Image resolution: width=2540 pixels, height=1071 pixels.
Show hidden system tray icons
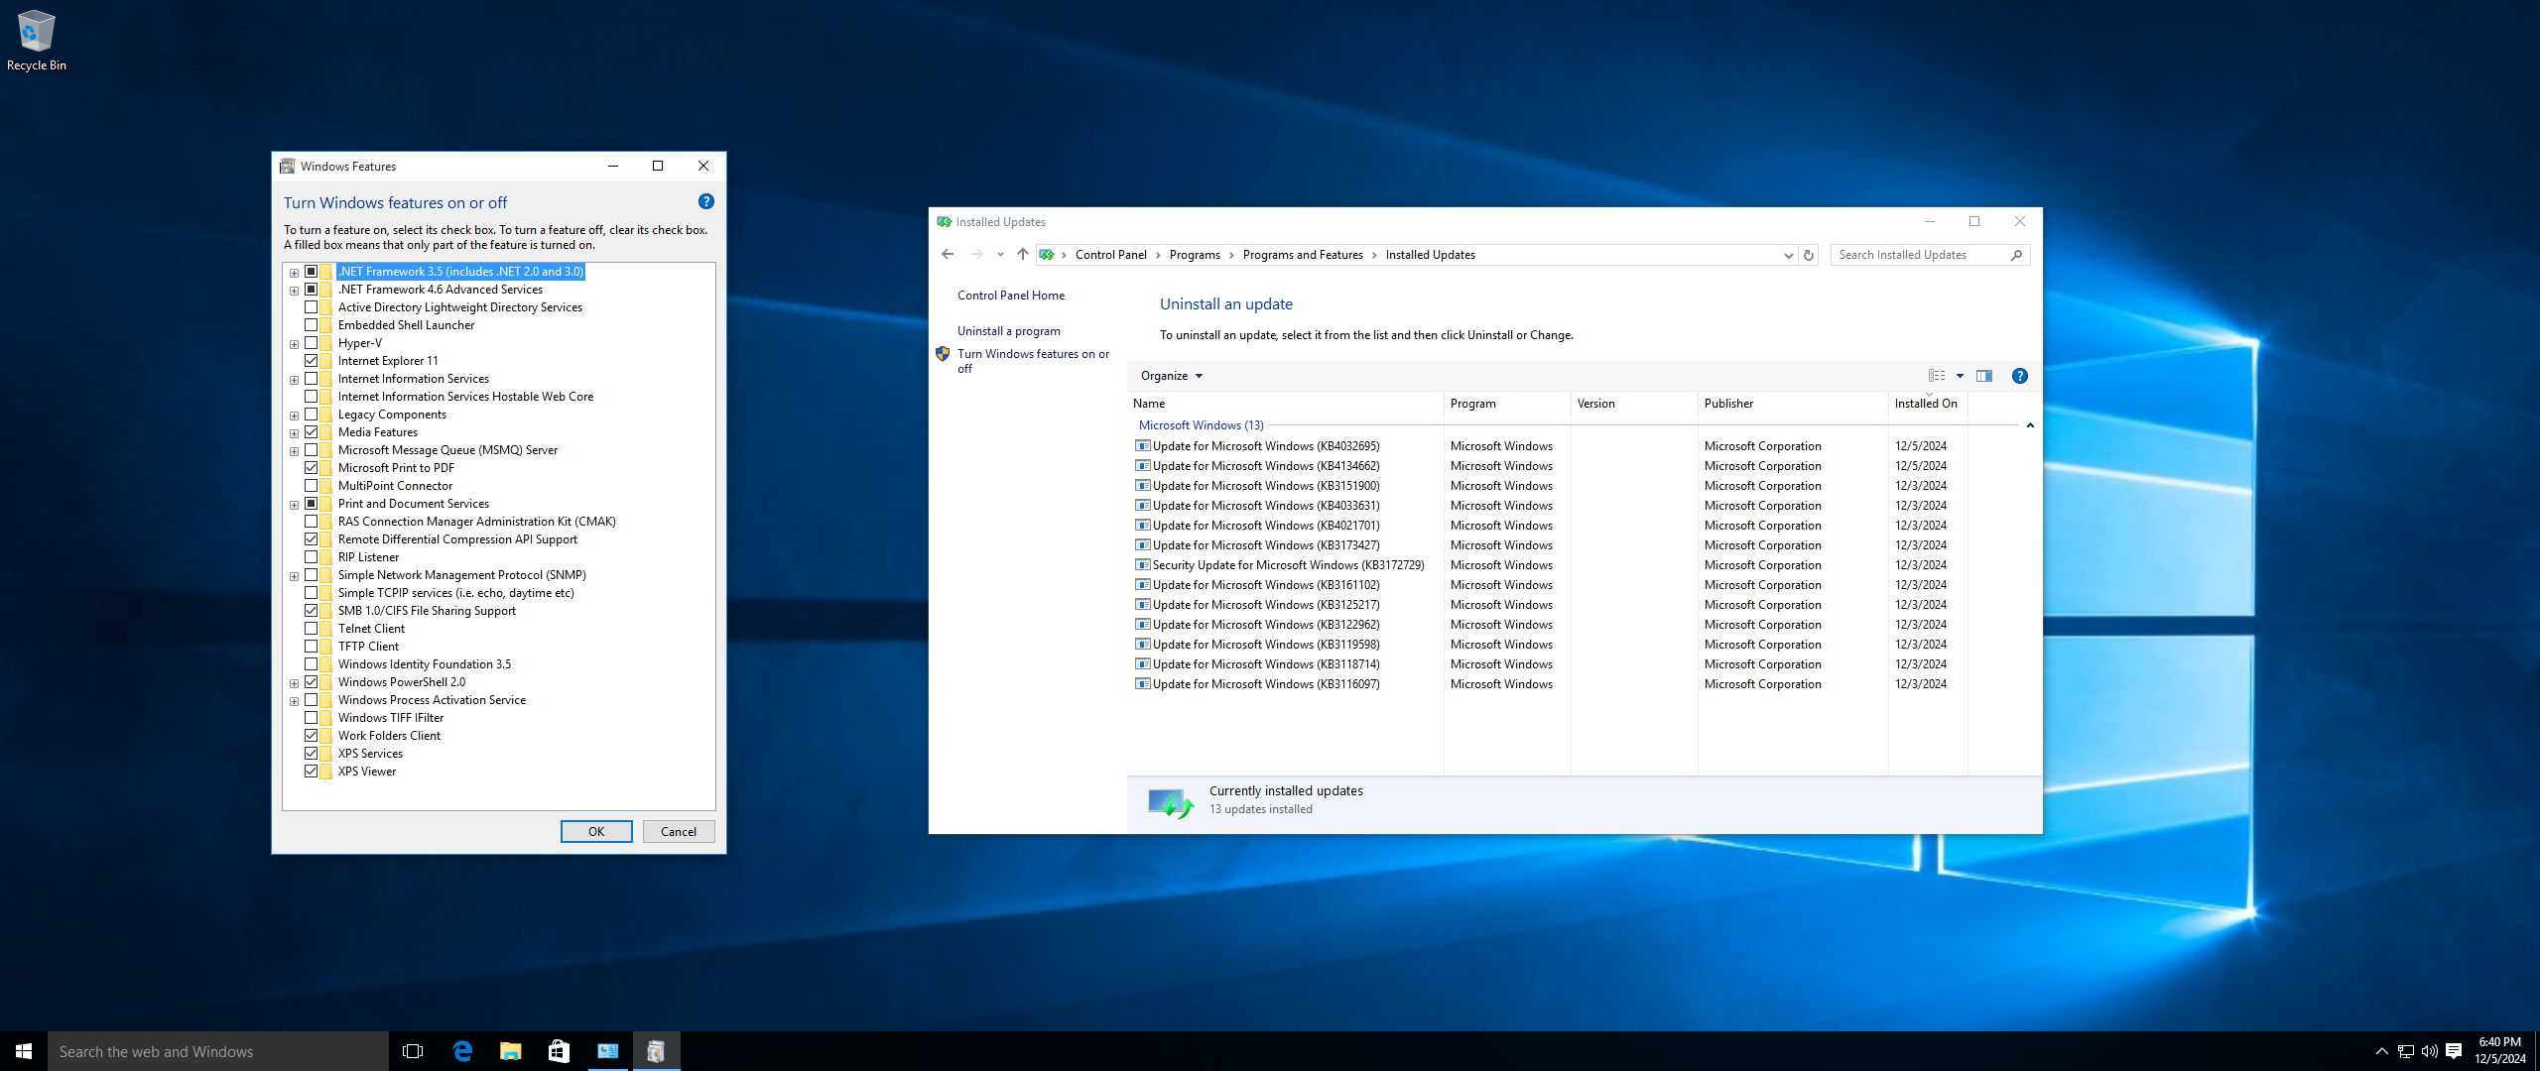2381,1051
